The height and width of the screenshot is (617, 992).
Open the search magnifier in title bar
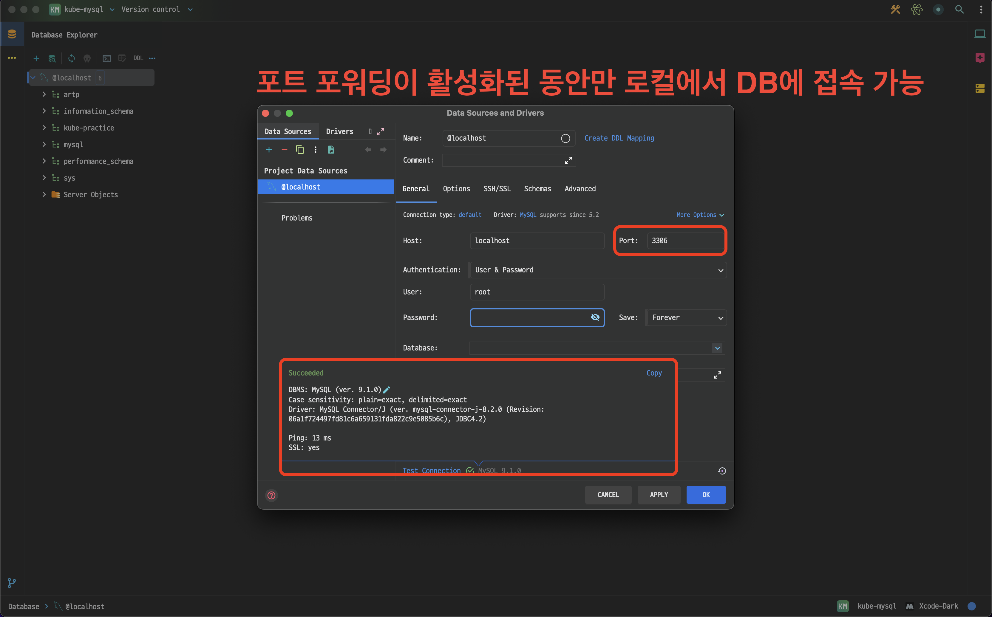tap(959, 9)
